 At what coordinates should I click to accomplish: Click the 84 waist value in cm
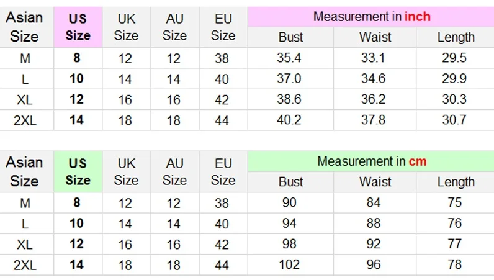374,203
